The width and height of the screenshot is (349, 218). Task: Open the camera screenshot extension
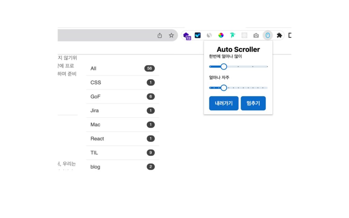[256, 35]
